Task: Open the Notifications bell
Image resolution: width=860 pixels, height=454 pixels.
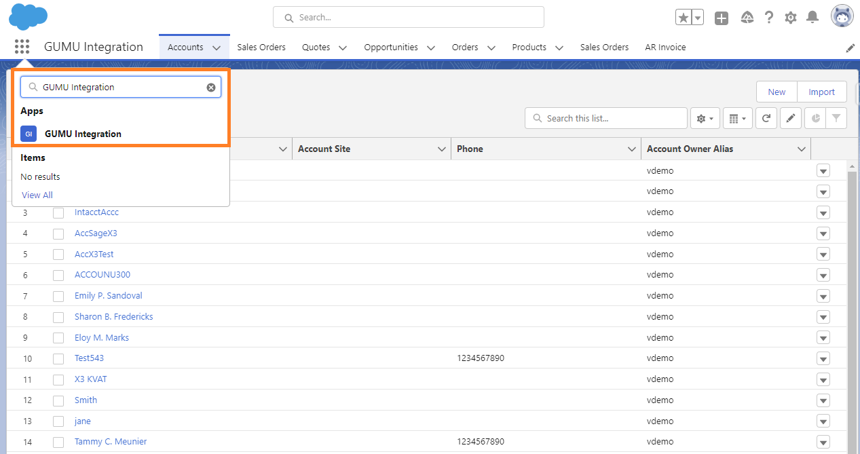Action: 812,18
